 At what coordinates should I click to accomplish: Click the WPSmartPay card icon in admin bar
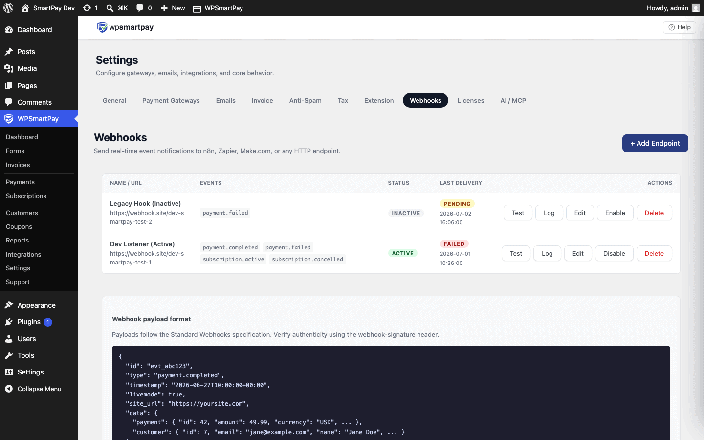(x=197, y=8)
